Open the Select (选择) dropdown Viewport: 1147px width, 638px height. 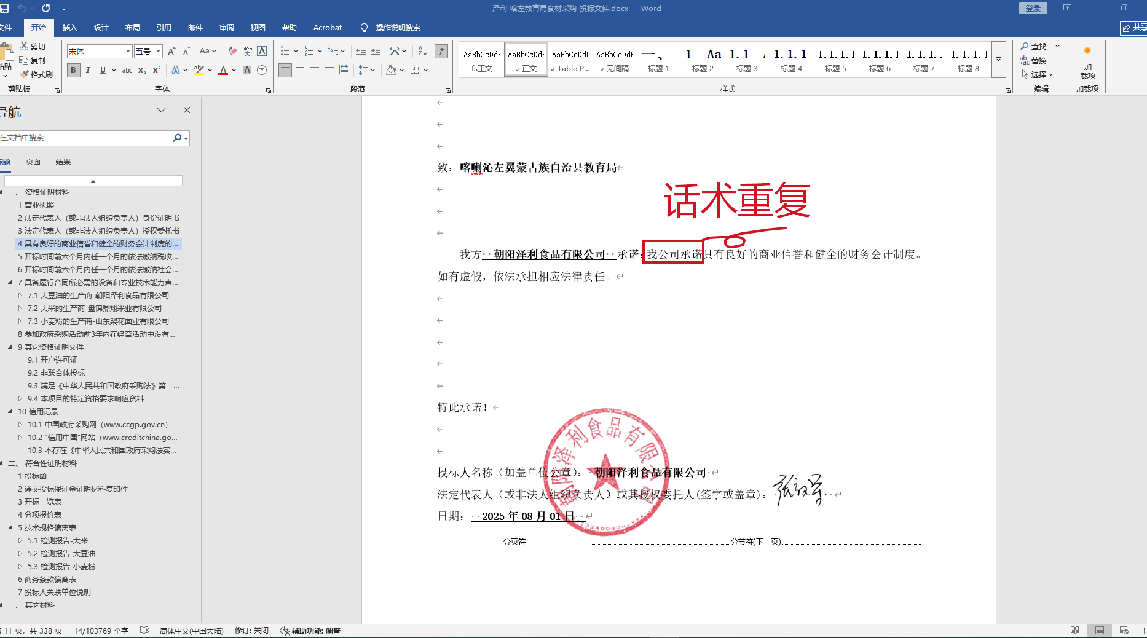(1037, 74)
